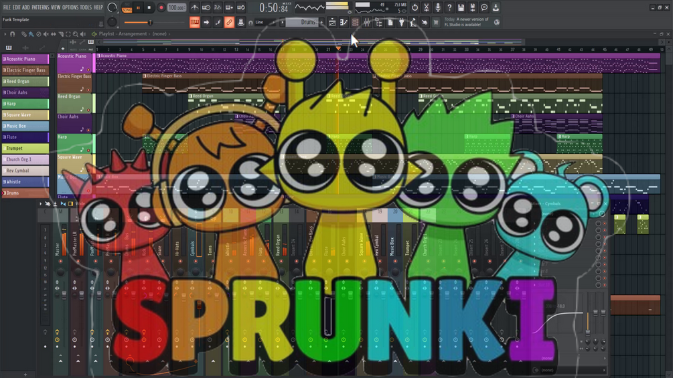Select the playlist Draw pencil tool
Viewport: 673px width, 378px height.
point(24,34)
